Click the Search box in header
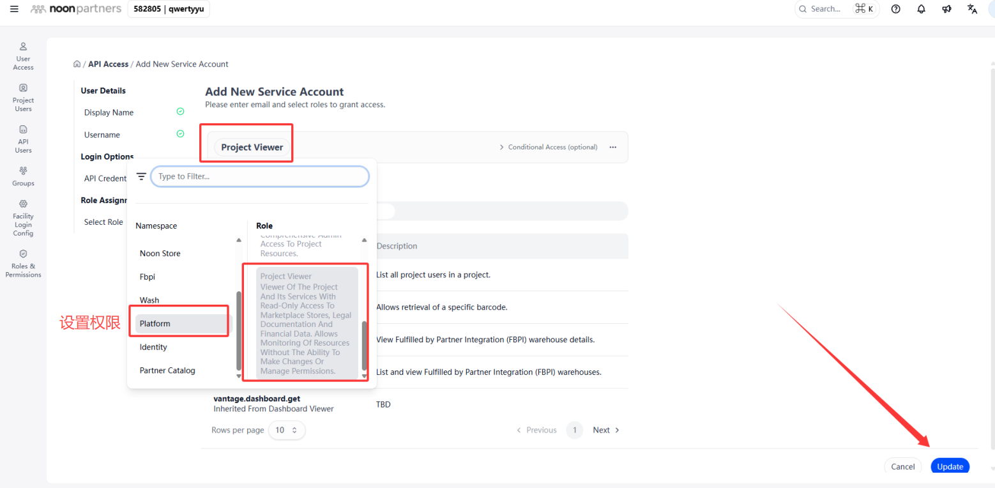 click(838, 9)
